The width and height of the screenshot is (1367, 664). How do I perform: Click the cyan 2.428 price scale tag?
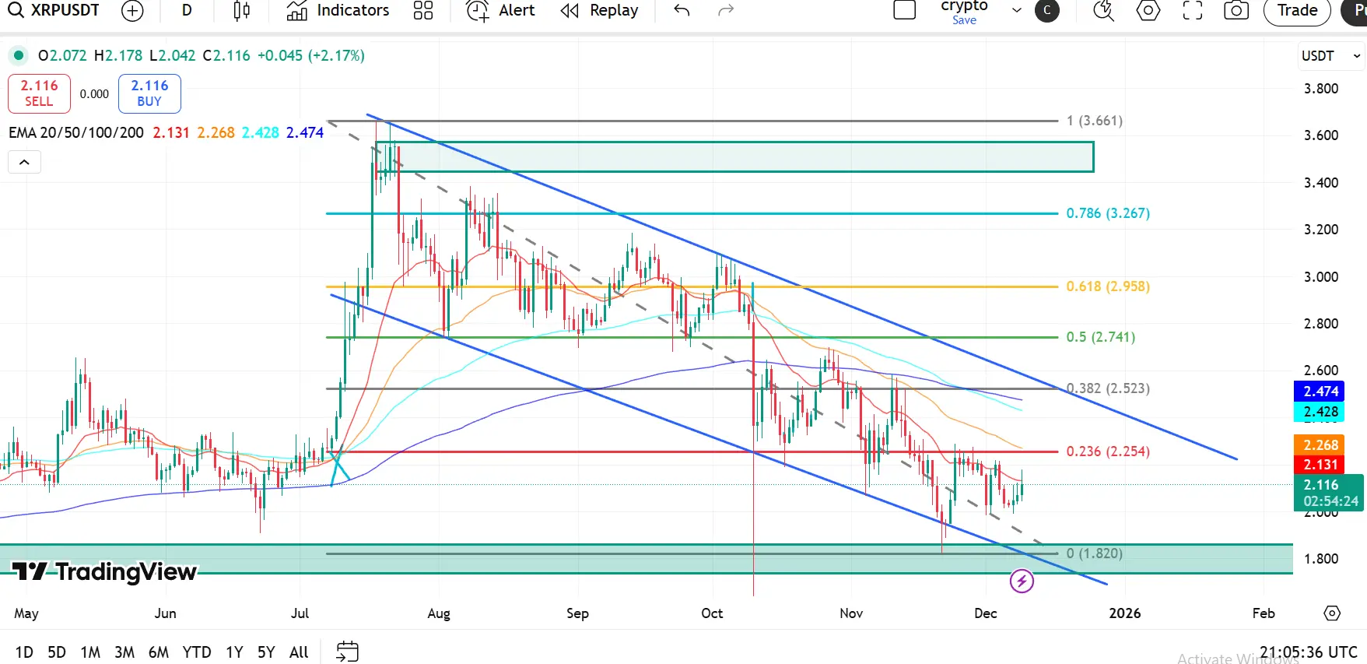[1319, 412]
